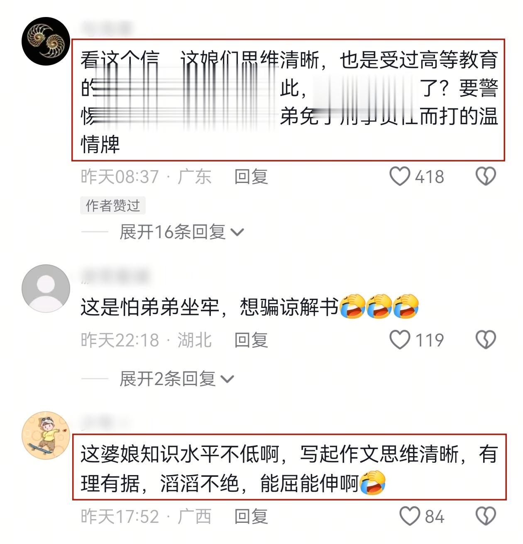Image resolution: width=523 pixels, height=544 pixels.
Task: Like the comment with 418 likes
Action: (x=400, y=176)
